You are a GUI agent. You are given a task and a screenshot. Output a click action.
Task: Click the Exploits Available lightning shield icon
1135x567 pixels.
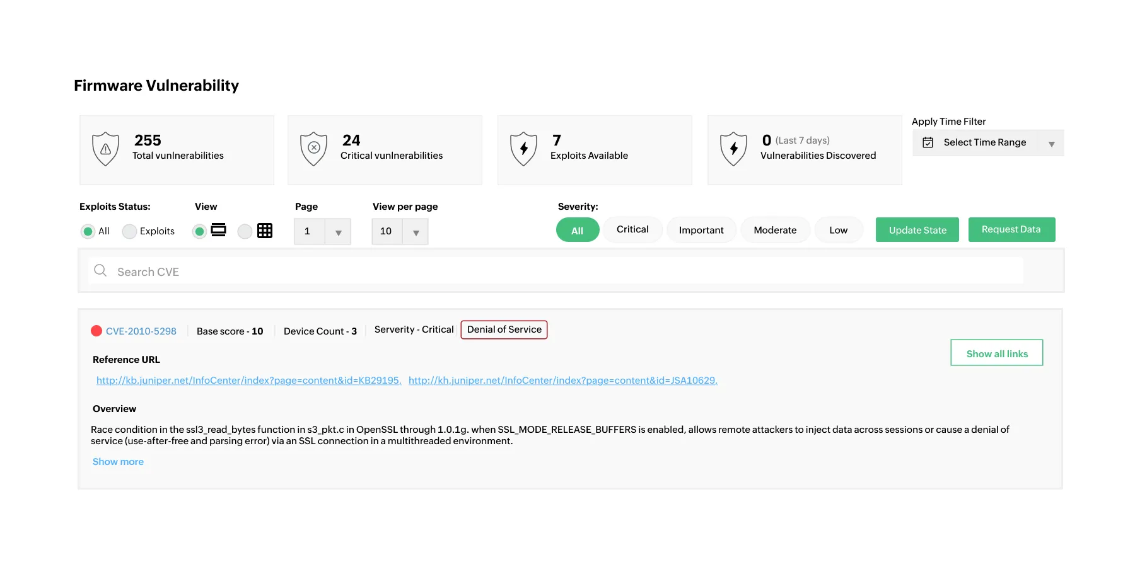(x=523, y=149)
